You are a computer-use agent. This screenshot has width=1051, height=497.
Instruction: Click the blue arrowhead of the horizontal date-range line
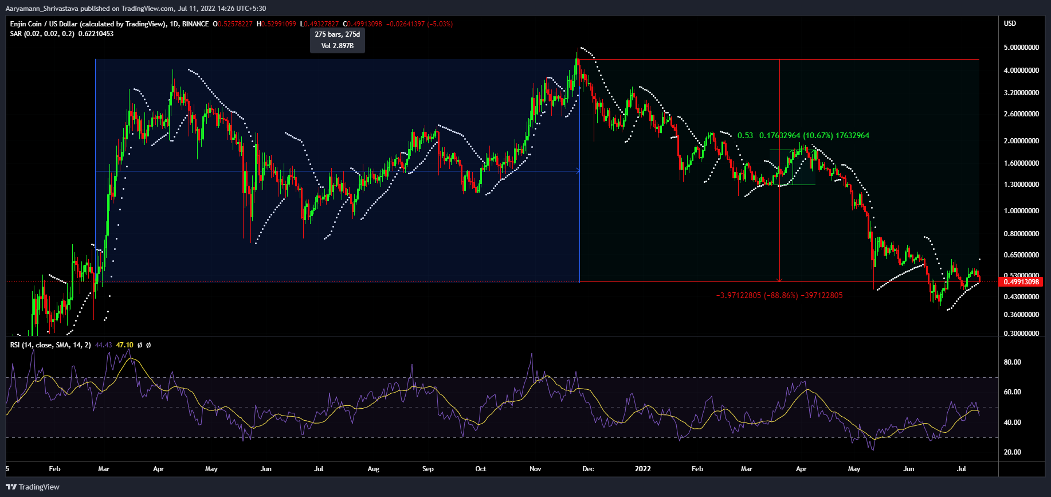pos(577,171)
